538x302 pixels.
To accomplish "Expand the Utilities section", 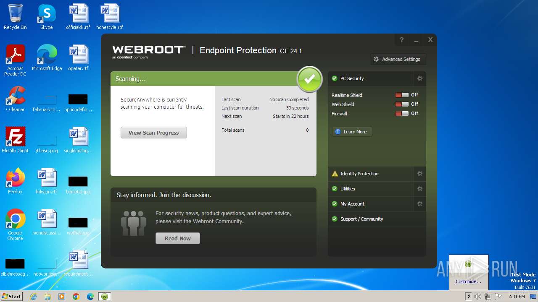I will (x=371, y=189).
